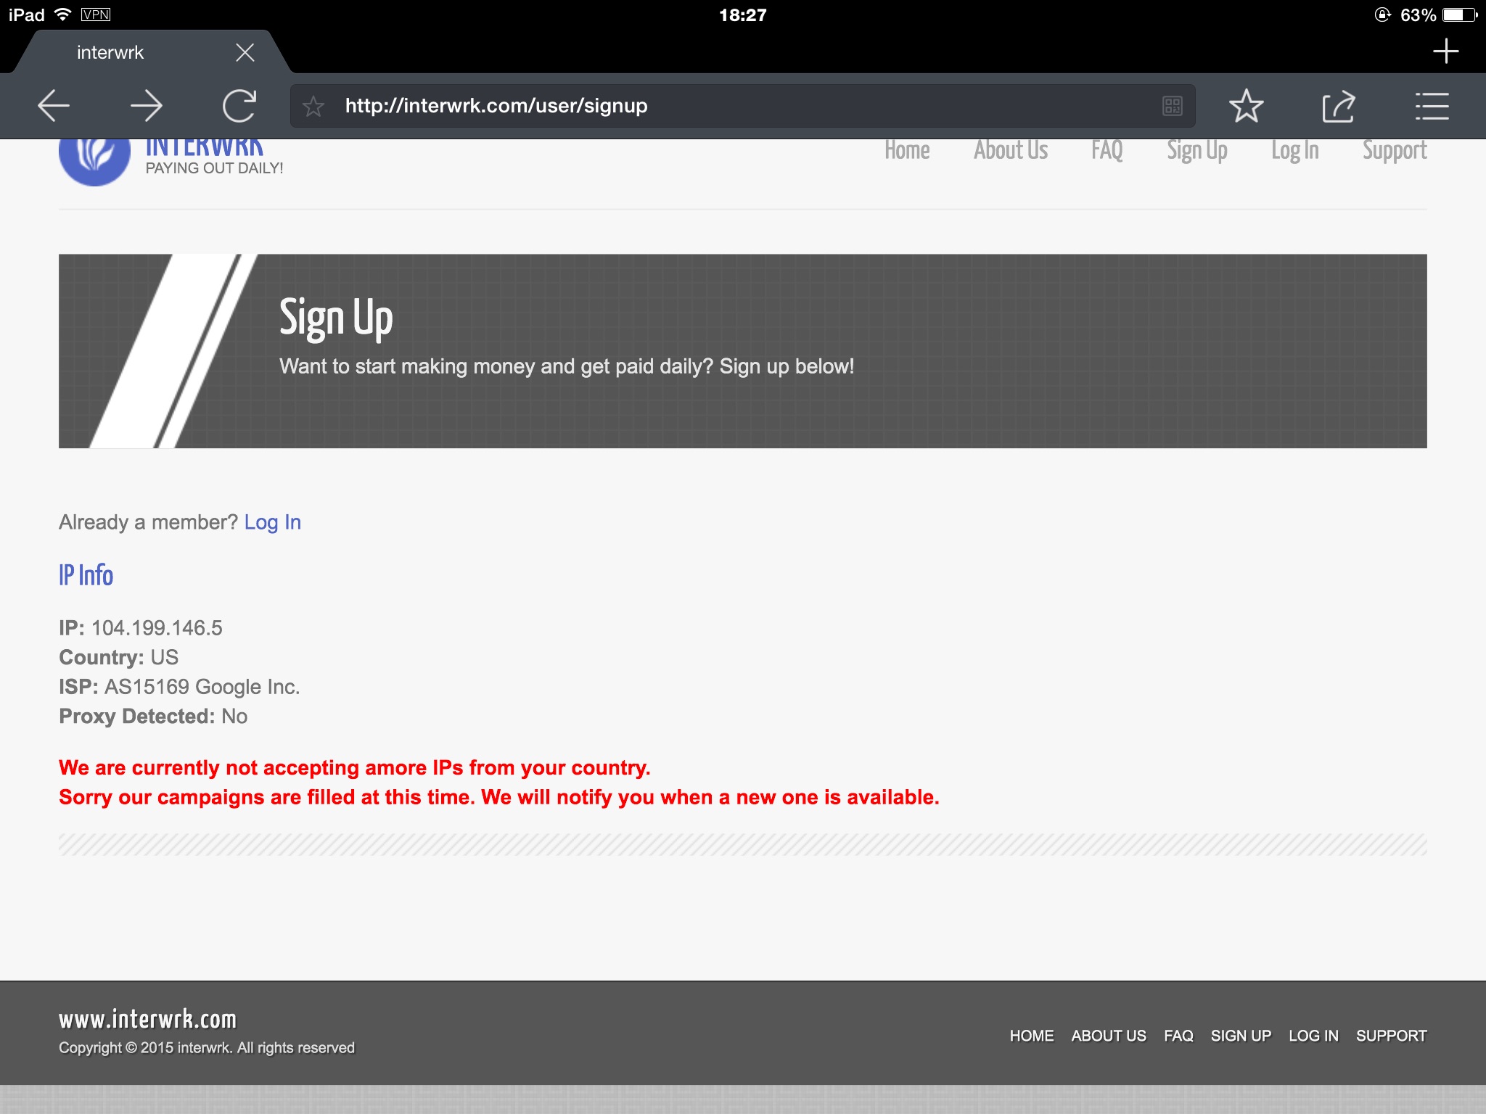This screenshot has width=1486, height=1114.
Task: Click the Interwrk circular logo
Action: pyautogui.click(x=94, y=158)
